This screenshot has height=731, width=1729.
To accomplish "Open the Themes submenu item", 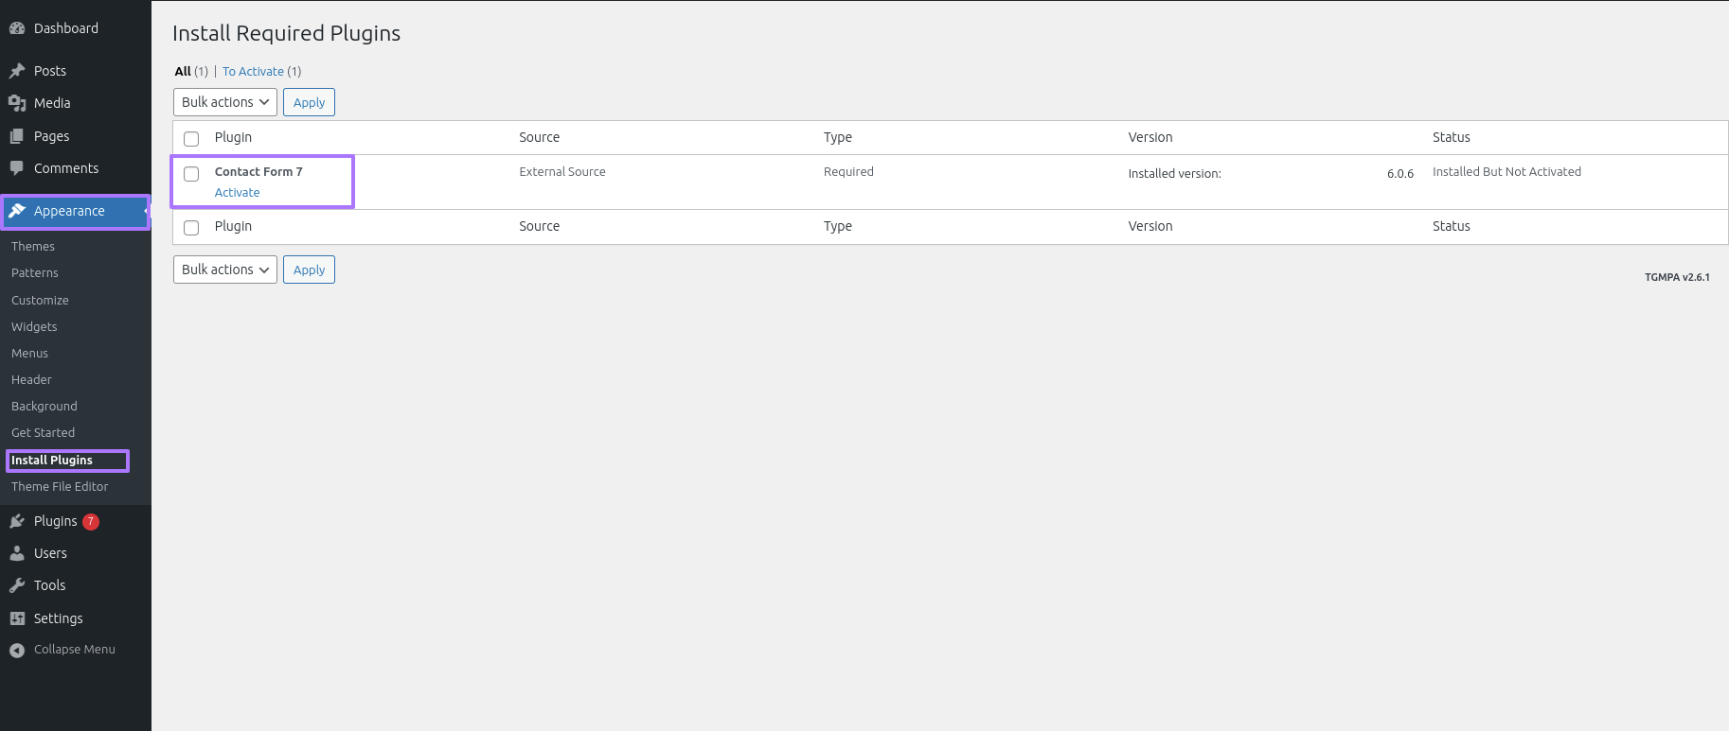I will 33,247.
